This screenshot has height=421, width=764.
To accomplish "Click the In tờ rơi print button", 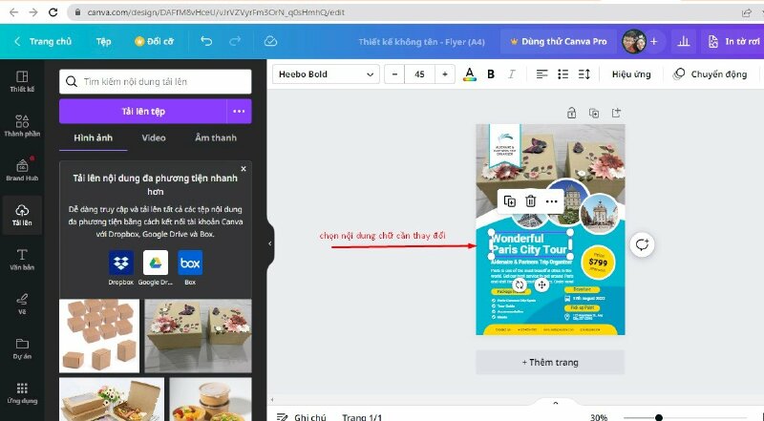I will (733, 41).
